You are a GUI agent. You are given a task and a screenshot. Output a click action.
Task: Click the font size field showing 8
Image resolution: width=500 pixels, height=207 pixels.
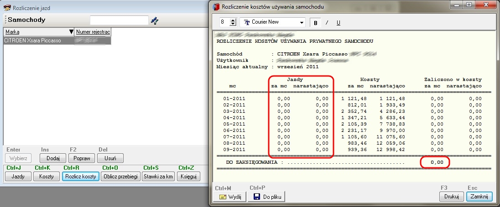(224, 22)
